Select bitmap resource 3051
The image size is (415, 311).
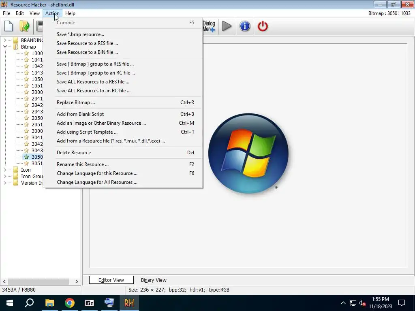(37, 164)
